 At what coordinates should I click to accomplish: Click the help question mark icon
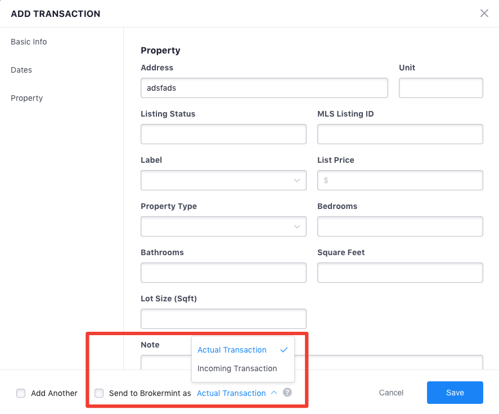point(287,393)
